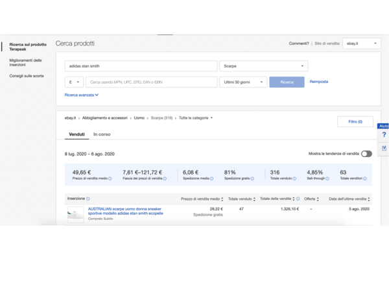
Task: Click the 8 lug. 2020 – 6 ago. 2020 date range
Action: pyautogui.click(x=89, y=154)
